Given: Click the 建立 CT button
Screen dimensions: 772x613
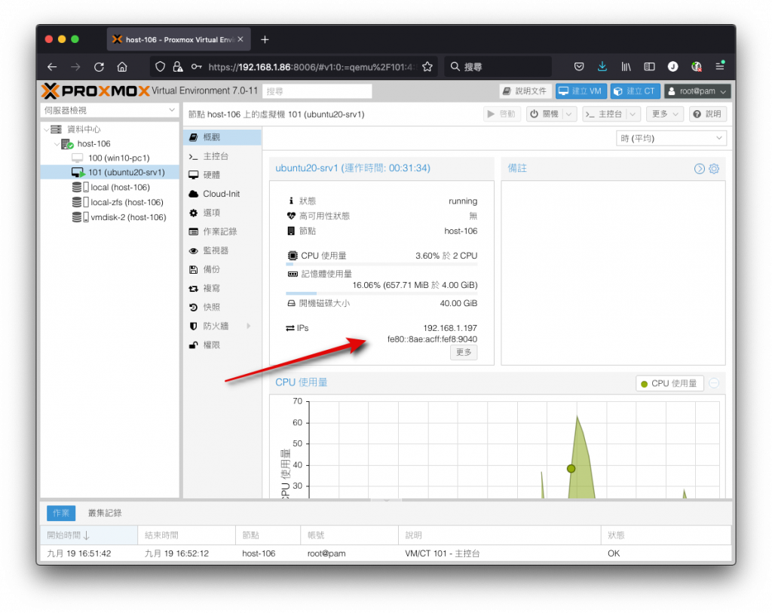Looking at the screenshot, I should point(635,91).
